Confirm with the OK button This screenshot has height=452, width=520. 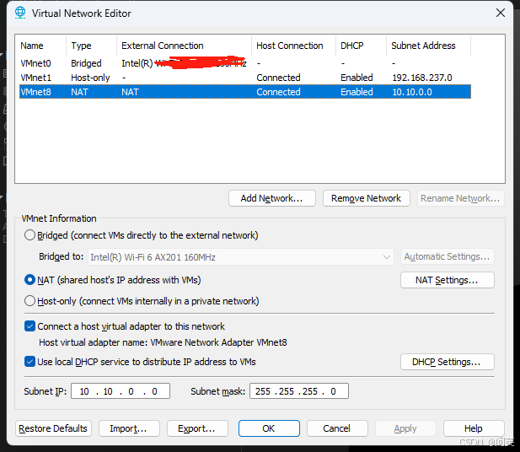pos(269,428)
